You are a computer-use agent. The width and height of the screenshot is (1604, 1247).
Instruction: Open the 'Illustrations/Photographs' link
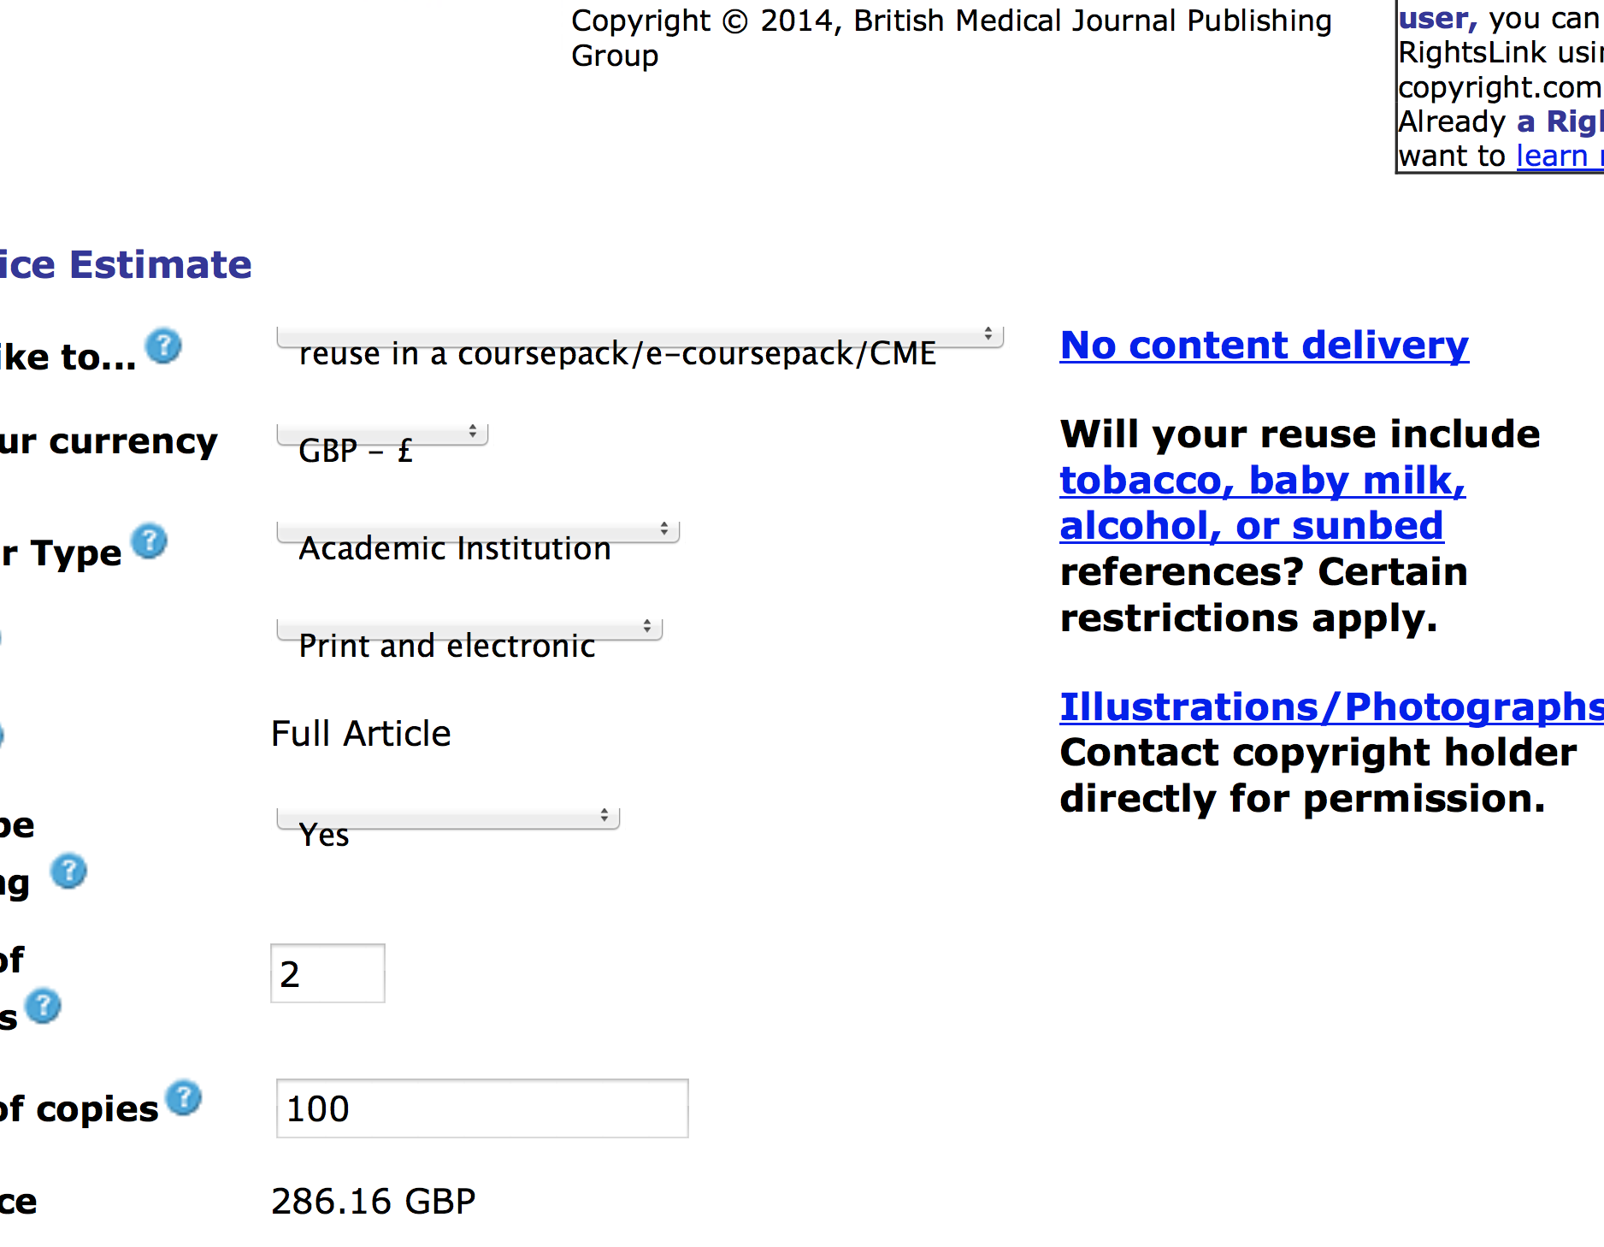point(1330,707)
